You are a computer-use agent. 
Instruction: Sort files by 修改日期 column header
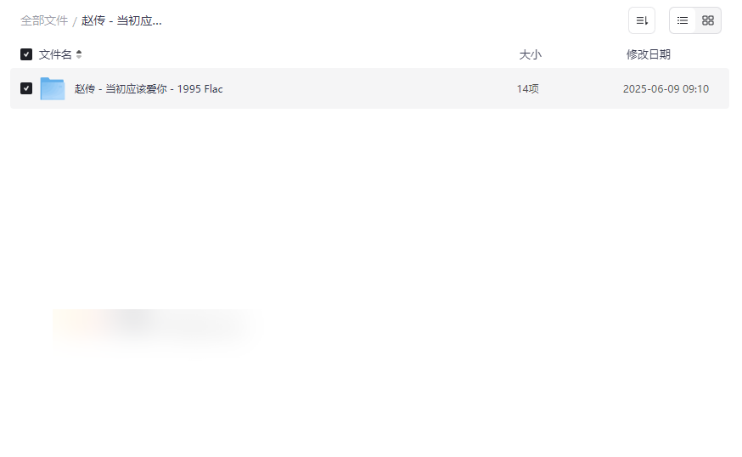coord(649,54)
